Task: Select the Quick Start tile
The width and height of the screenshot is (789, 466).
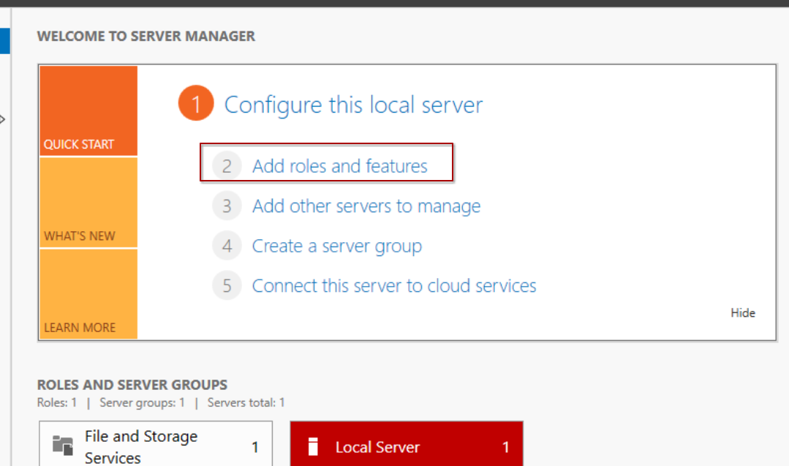Action: pyautogui.click(x=88, y=110)
